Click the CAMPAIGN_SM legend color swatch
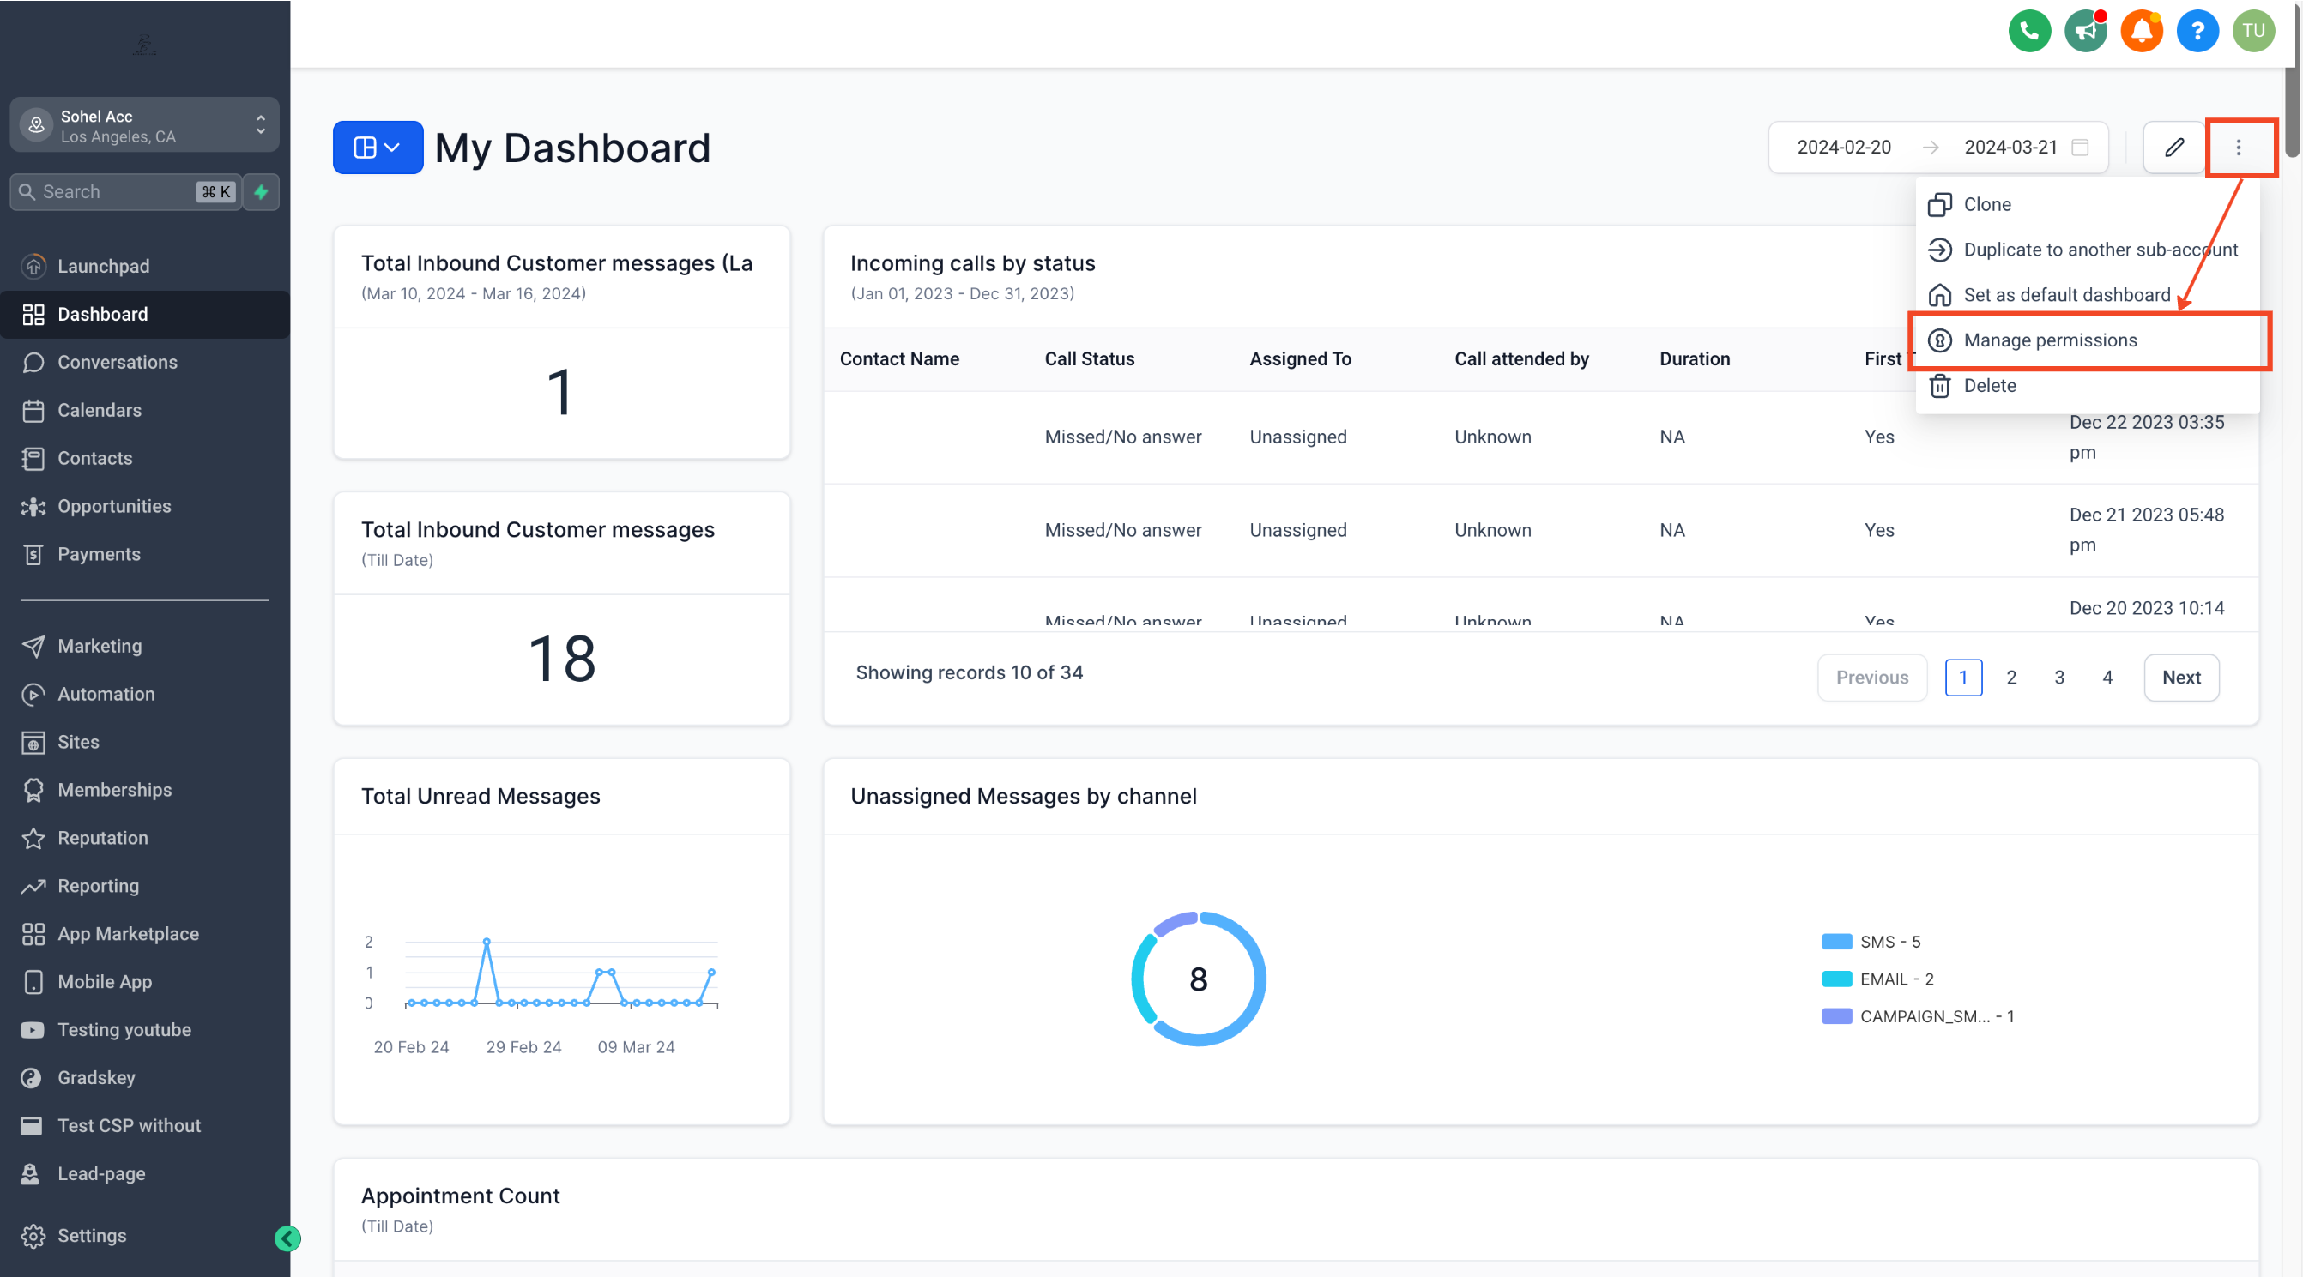Viewport: 2303px width, 1277px height. (x=1836, y=1016)
